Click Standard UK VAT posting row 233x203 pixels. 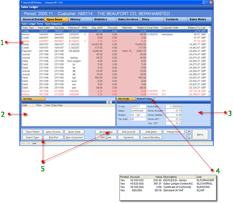[x=168, y=190]
